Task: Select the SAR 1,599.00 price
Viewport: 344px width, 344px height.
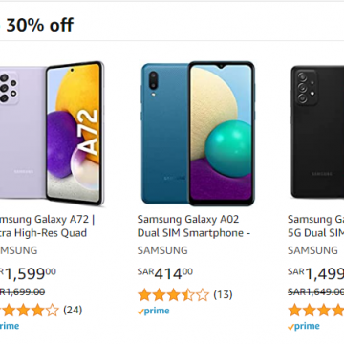Action: pyautogui.click(x=28, y=273)
